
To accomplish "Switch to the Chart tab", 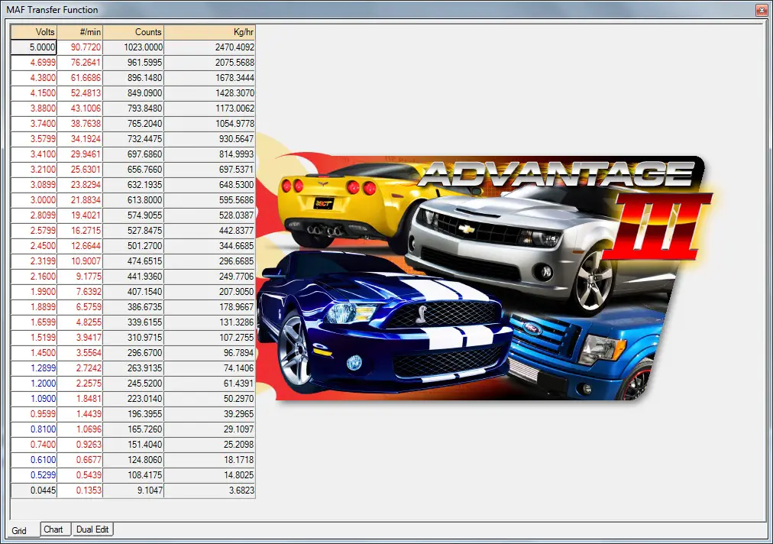I will point(53,529).
